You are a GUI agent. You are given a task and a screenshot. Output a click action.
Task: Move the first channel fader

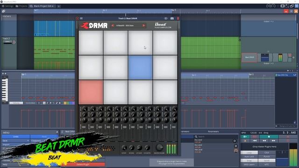(83, 127)
